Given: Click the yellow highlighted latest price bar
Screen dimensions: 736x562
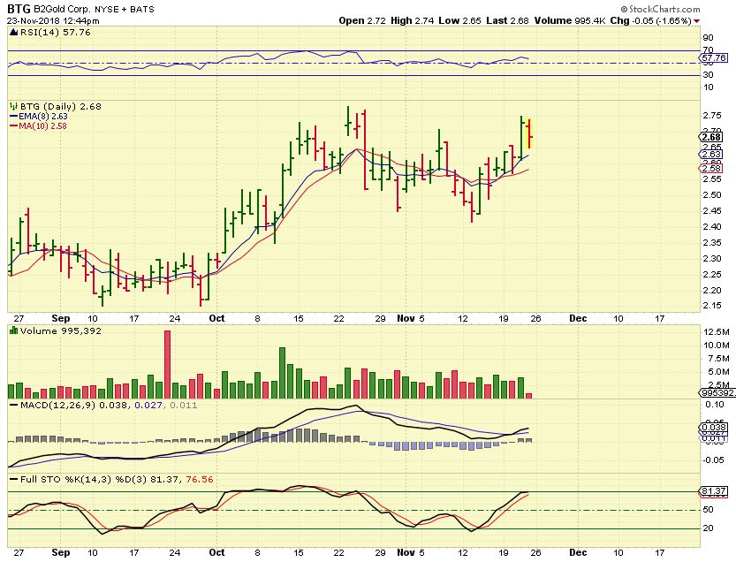Looking at the screenshot, I should pos(530,133).
